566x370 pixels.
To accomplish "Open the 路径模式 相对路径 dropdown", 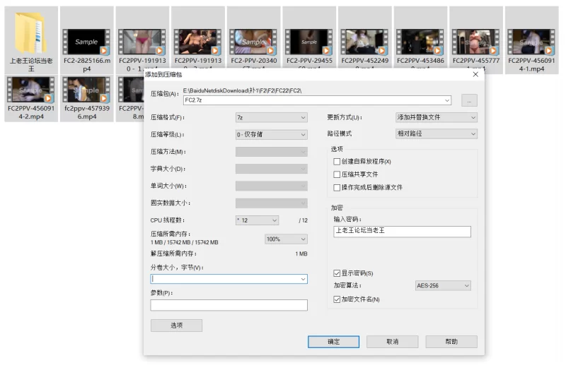I will tap(437, 133).
